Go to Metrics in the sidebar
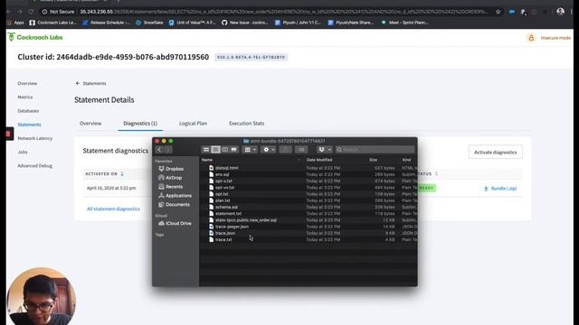This screenshot has height=325, width=579. 25,97
